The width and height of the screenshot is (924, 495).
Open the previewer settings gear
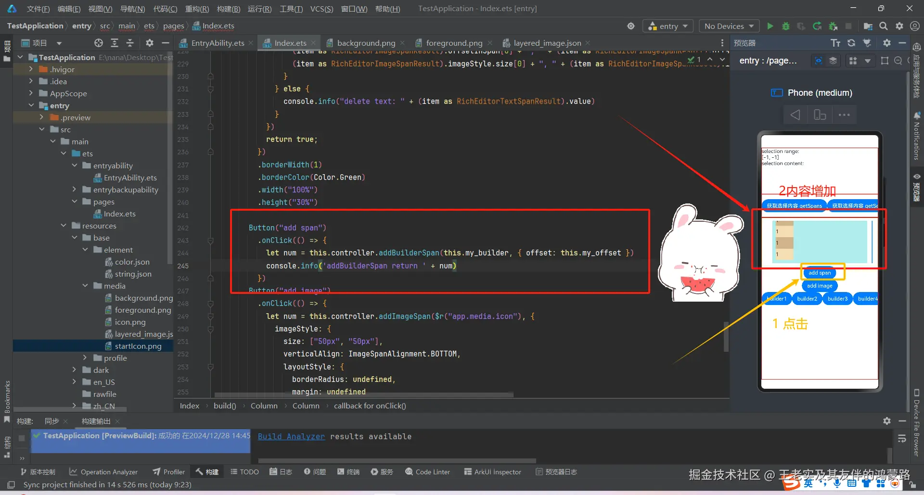pyautogui.click(x=886, y=42)
